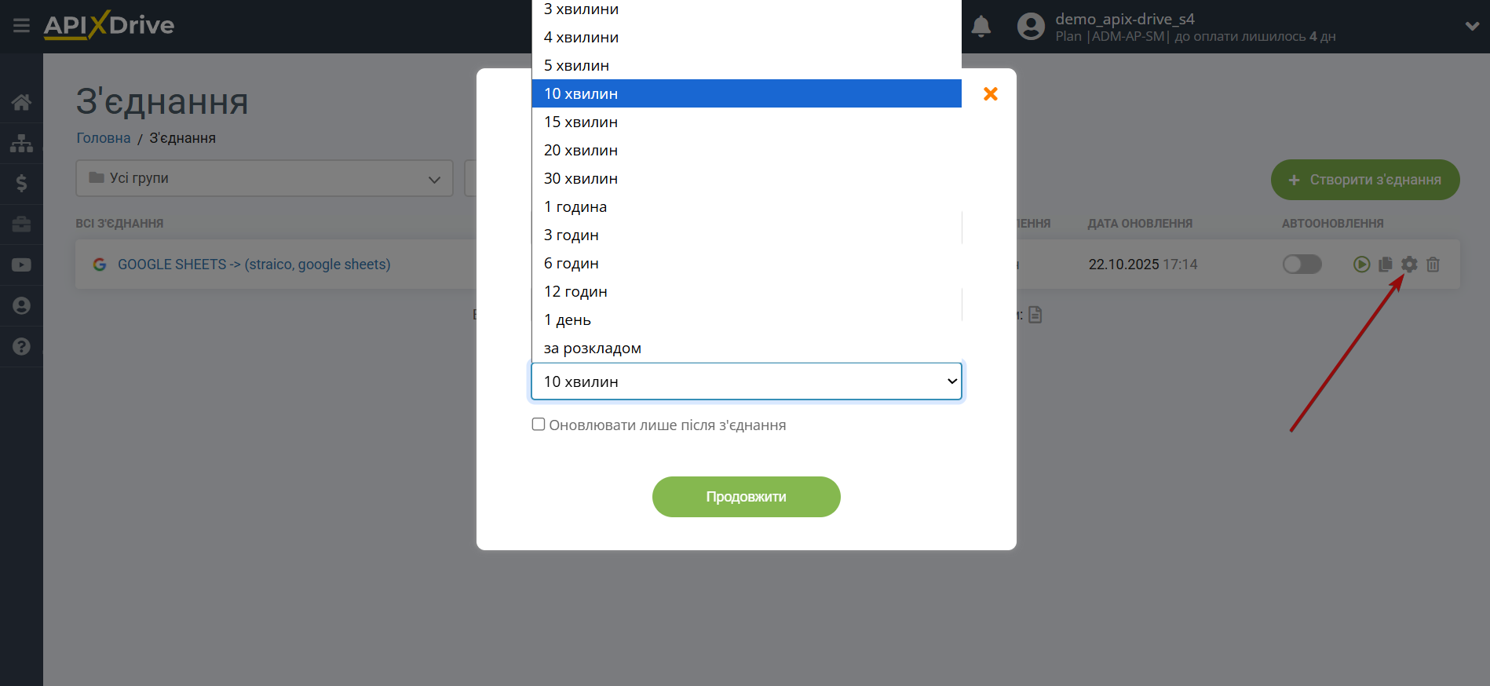Expand the 'Усі групи' dropdown
Viewport: 1490px width, 686px height.
coord(265,178)
